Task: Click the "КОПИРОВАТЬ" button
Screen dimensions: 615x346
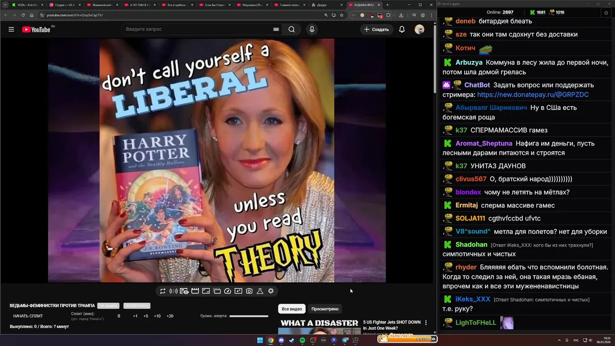Action: [137, 306]
